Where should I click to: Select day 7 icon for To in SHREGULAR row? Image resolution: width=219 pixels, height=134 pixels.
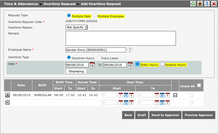pos(157,95)
